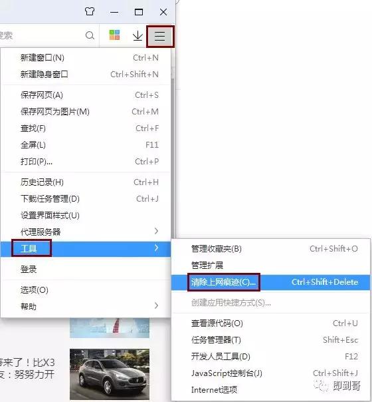Viewport: 372px width, 402px height.
Task: Choose 清除上网痕迹(C)... in submenu
Action: click(x=270, y=282)
